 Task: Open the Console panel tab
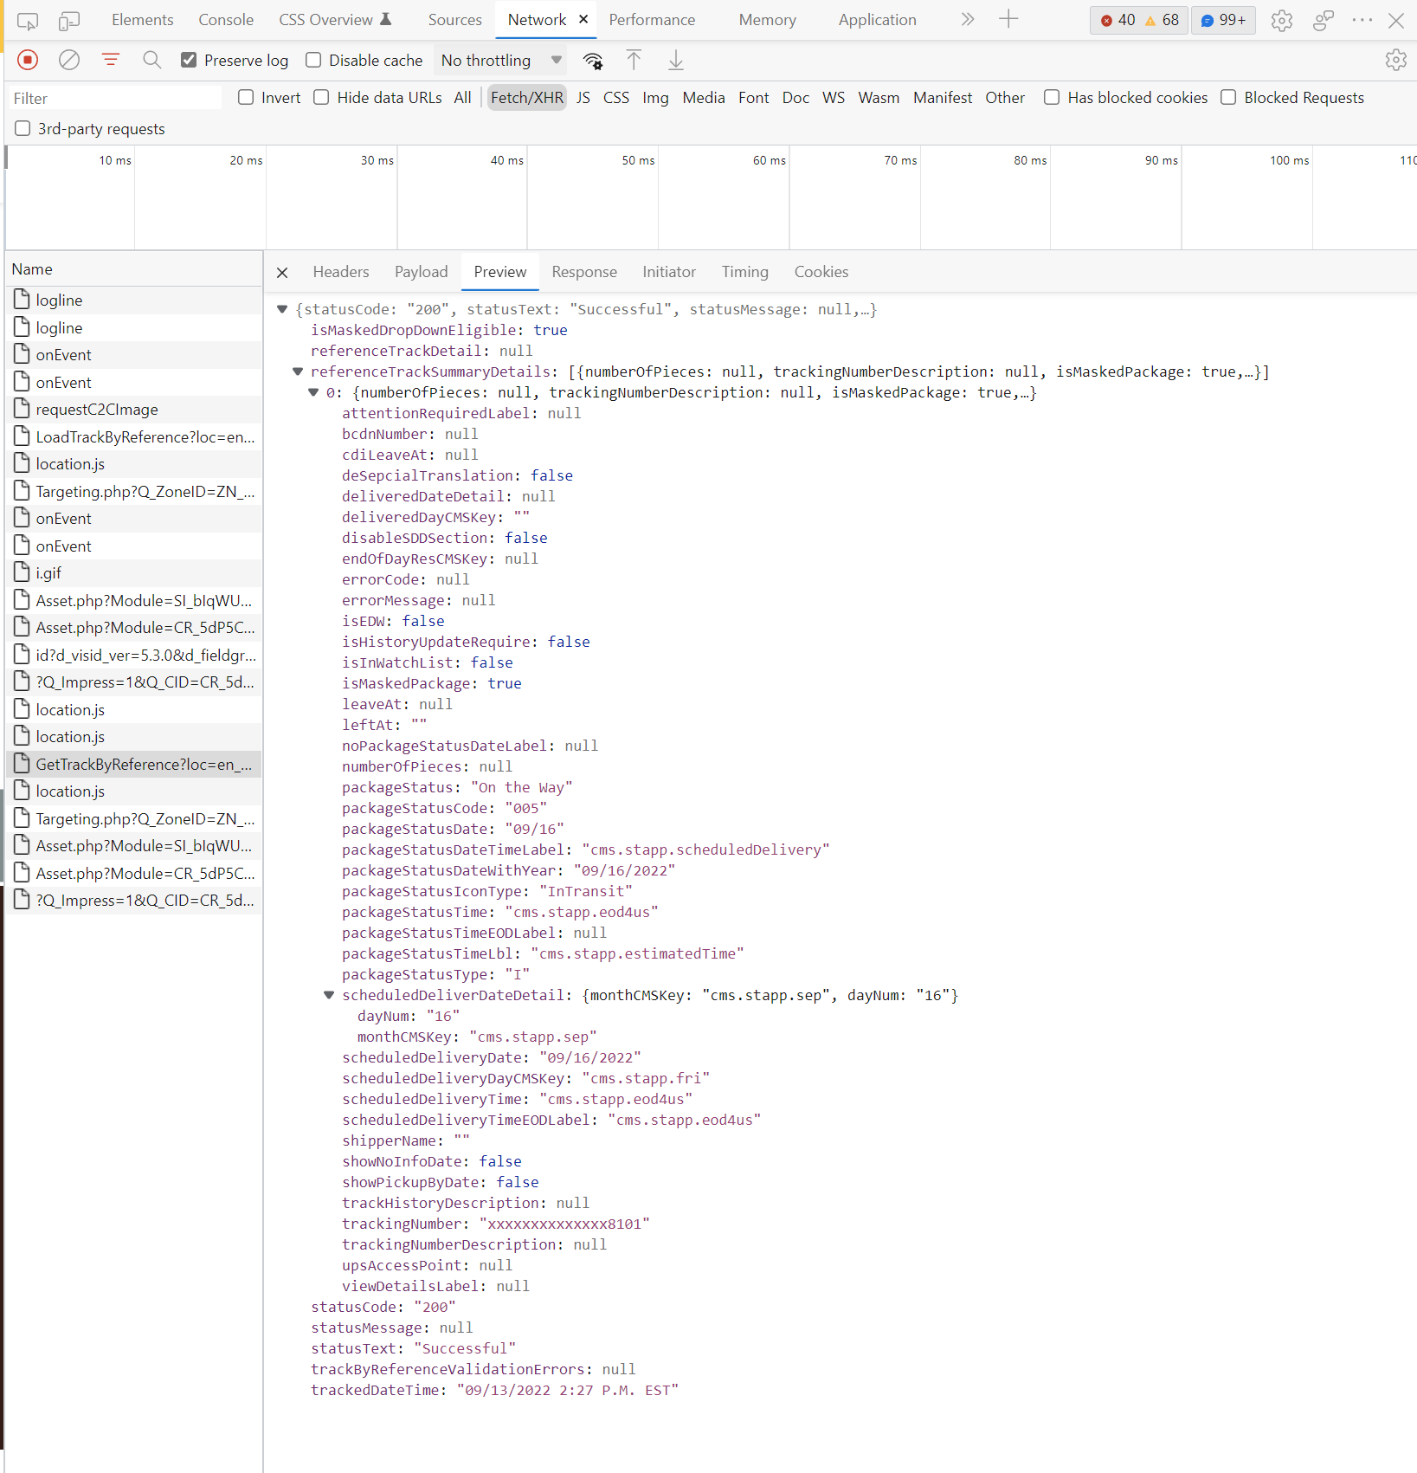226,20
